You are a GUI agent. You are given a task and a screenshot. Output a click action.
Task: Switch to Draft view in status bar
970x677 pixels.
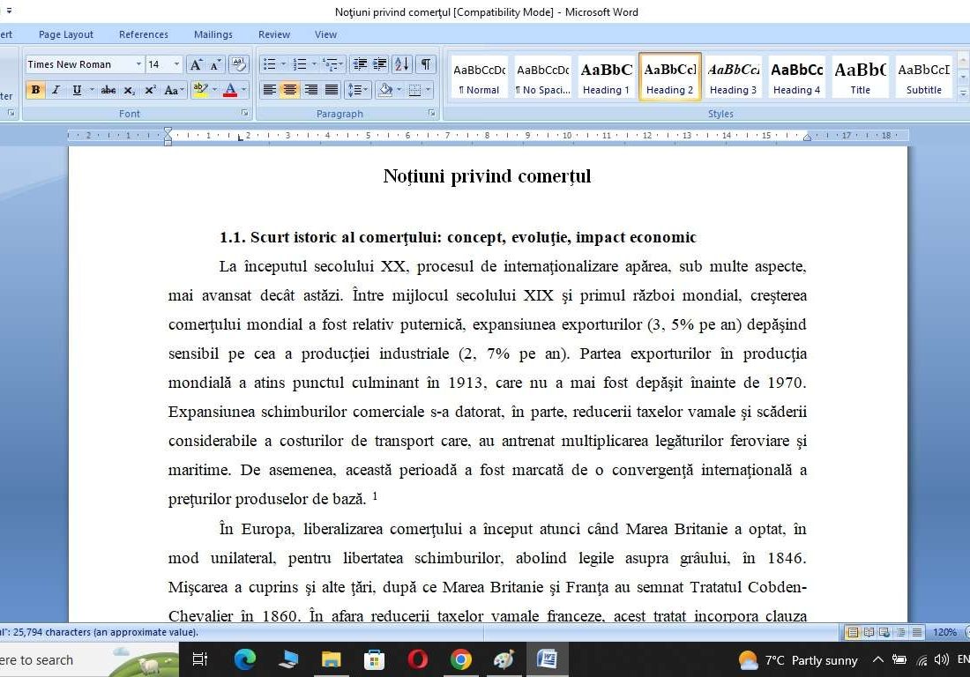click(x=917, y=632)
